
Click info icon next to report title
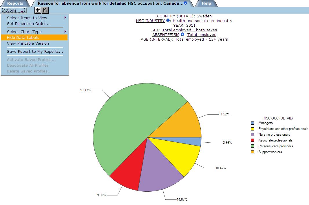(185, 3)
